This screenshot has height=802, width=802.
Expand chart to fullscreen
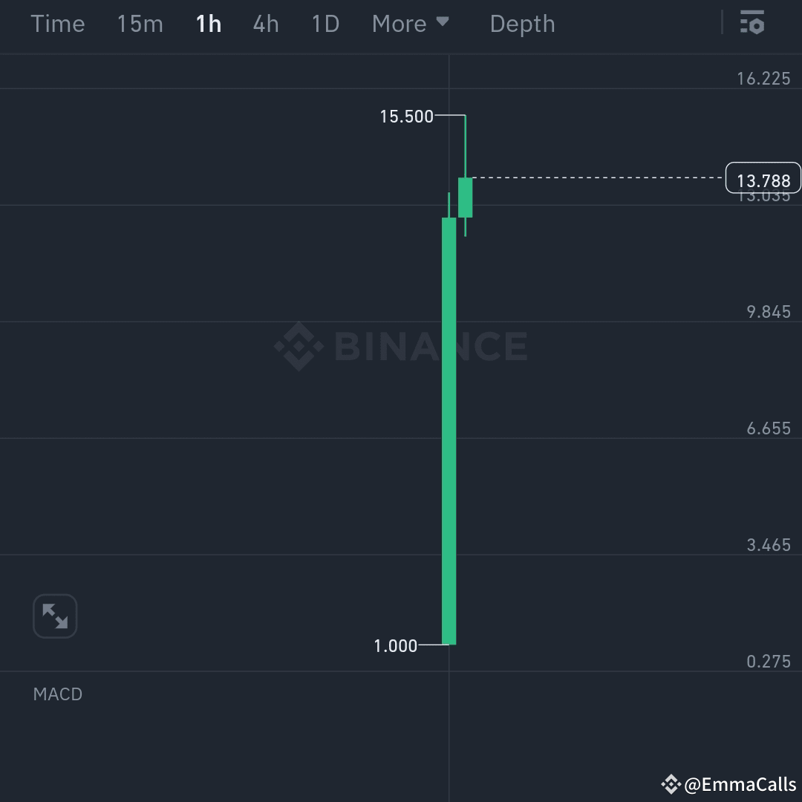tap(55, 616)
